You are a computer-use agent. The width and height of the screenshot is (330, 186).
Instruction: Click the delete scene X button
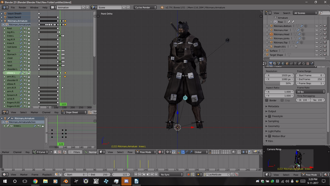128,7
